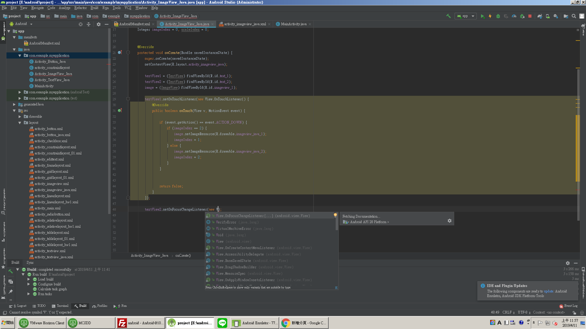
Task: Open the AVD Manager icon
Action: point(547,16)
